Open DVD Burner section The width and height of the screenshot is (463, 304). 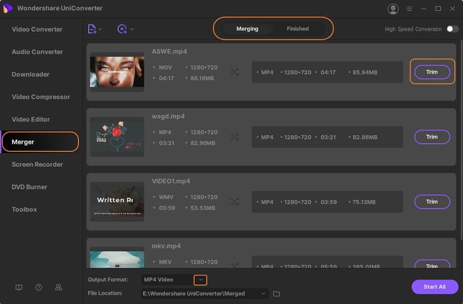tap(29, 187)
